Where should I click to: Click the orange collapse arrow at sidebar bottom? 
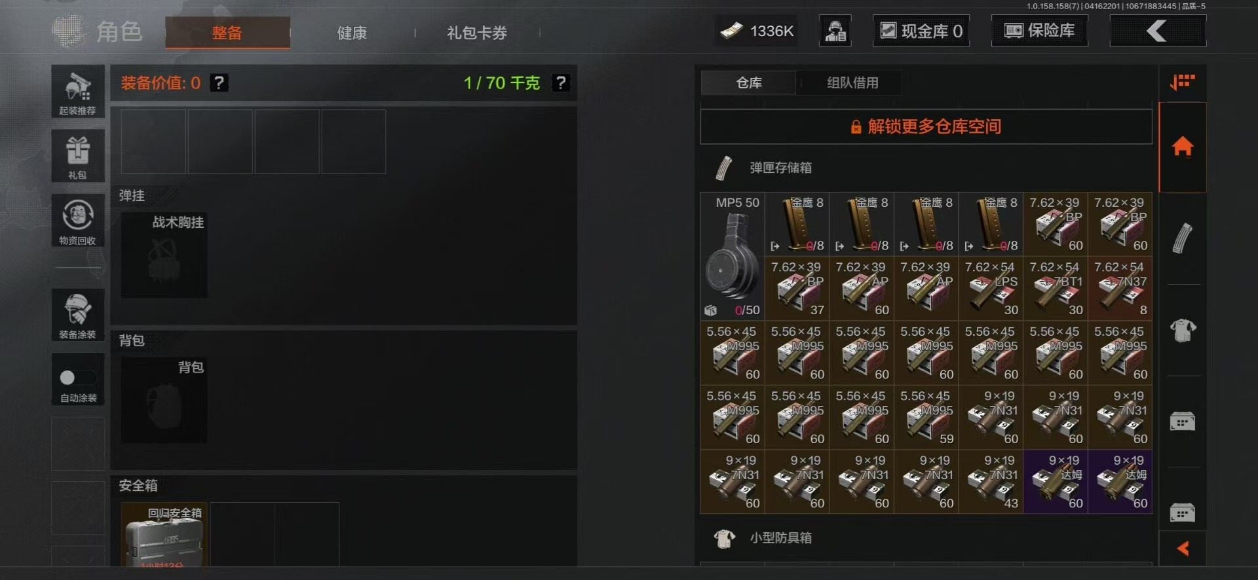1183,549
